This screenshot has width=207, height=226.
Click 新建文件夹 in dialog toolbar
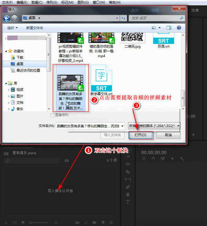[x=34, y=28]
